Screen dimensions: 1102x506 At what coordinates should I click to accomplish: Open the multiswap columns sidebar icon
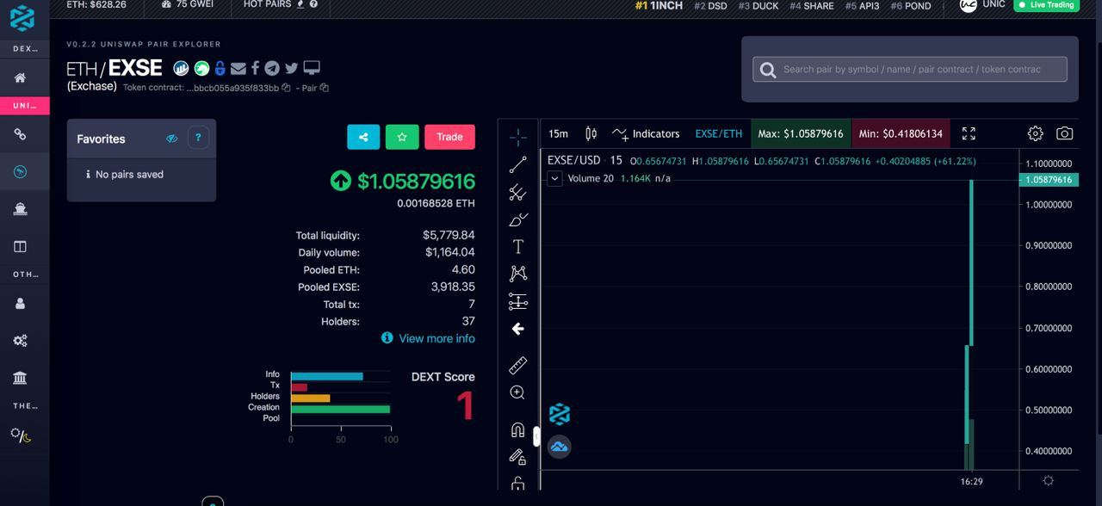(20, 246)
